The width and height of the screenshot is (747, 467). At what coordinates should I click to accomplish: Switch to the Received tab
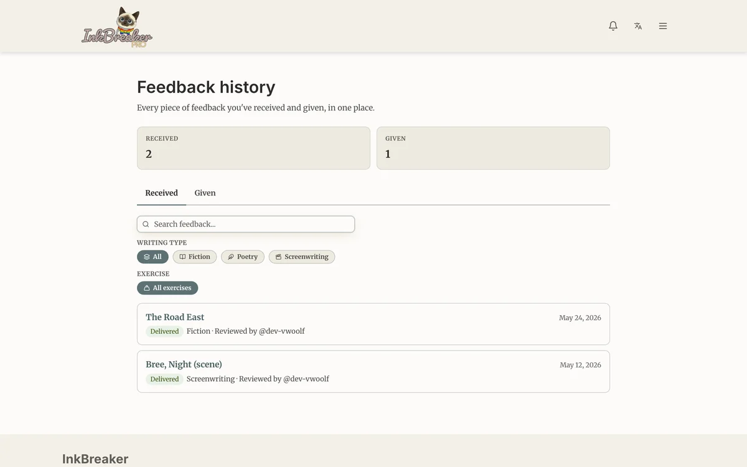pos(161,193)
